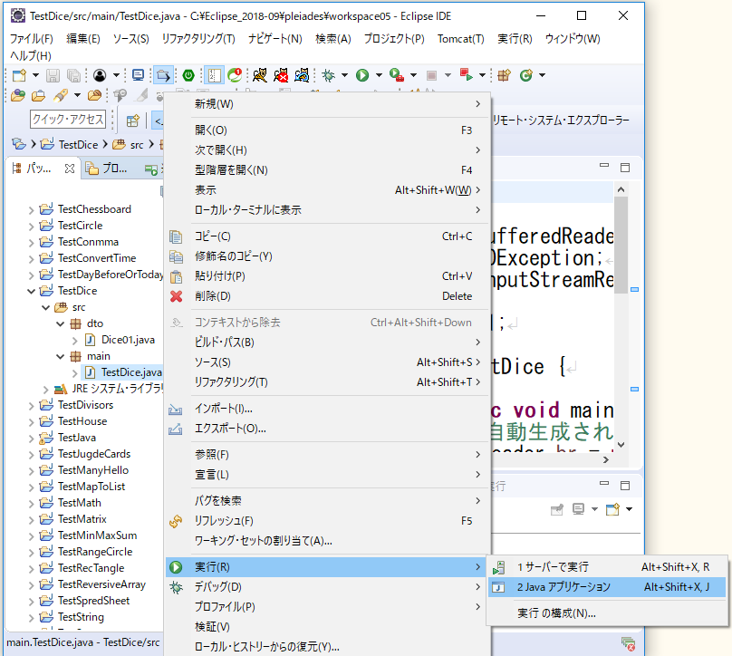Stop Tomcat with the red-X cat icon
Image resolution: width=732 pixels, height=656 pixels.
283,76
